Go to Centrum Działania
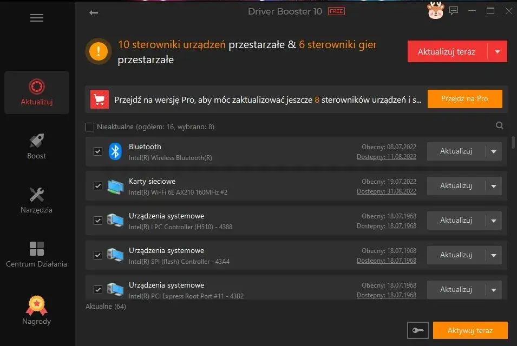 point(36,255)
